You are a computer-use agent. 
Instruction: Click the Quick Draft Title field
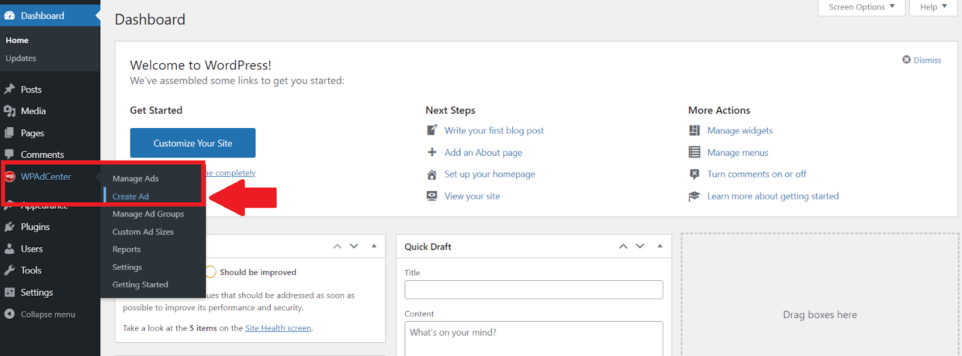(x=533, y=290)
